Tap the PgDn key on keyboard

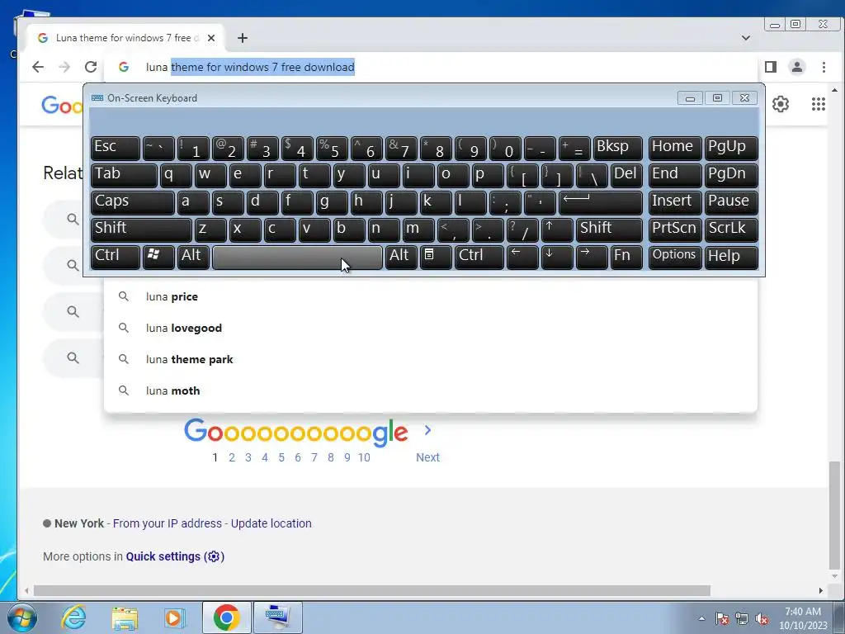coord(731,175)
